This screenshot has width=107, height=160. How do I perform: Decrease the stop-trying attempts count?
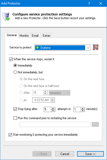pos(53,111)
